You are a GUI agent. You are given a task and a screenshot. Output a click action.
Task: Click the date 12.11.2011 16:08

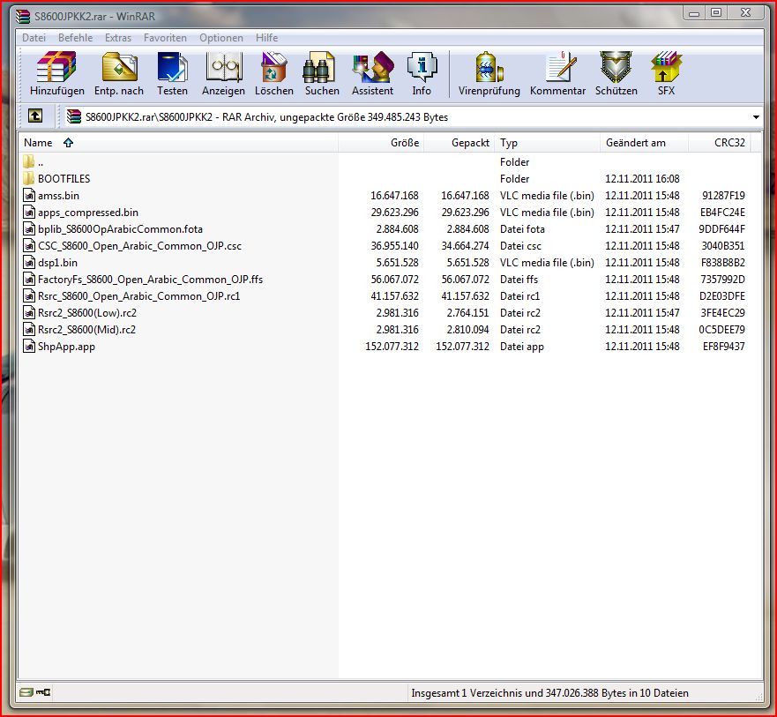642,178
